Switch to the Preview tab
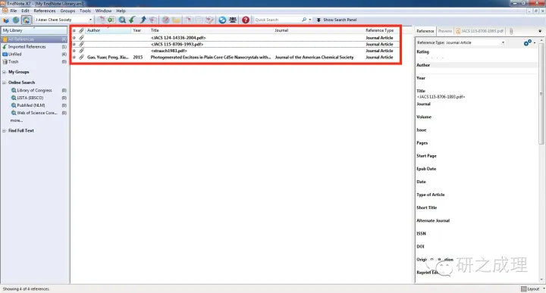Screen dimensions: 546x293 pos(444,31)
